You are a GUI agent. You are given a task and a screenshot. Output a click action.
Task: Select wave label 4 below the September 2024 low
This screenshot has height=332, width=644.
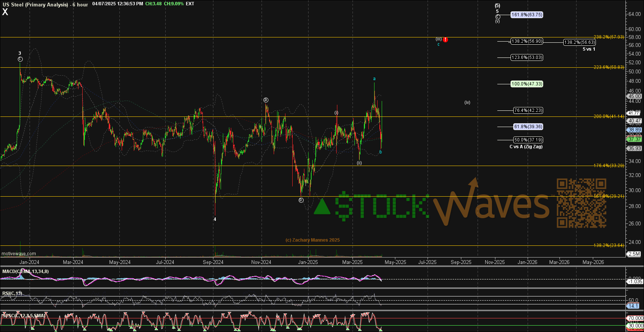coord(215,219)
